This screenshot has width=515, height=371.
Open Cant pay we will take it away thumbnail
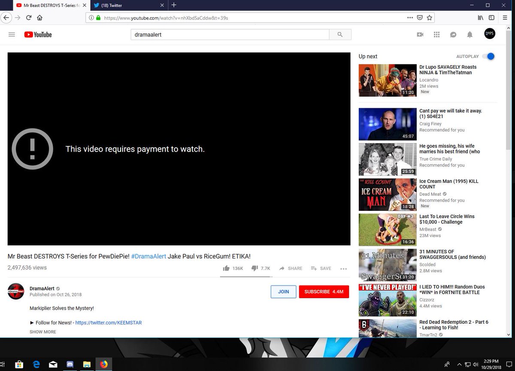[x=388, y=125]
